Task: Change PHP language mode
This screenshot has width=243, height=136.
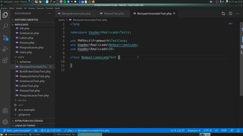Action: pyautogui.click(x=224, y=130)
